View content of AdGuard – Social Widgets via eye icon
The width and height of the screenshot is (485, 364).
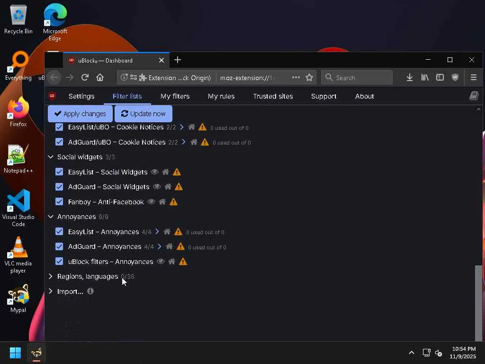[157, 187]
